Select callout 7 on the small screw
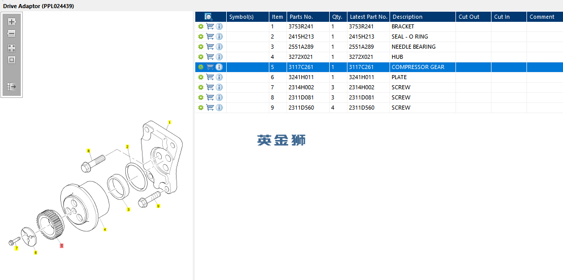The width and height of the screenshot is (563, 280). pos(17,248)
